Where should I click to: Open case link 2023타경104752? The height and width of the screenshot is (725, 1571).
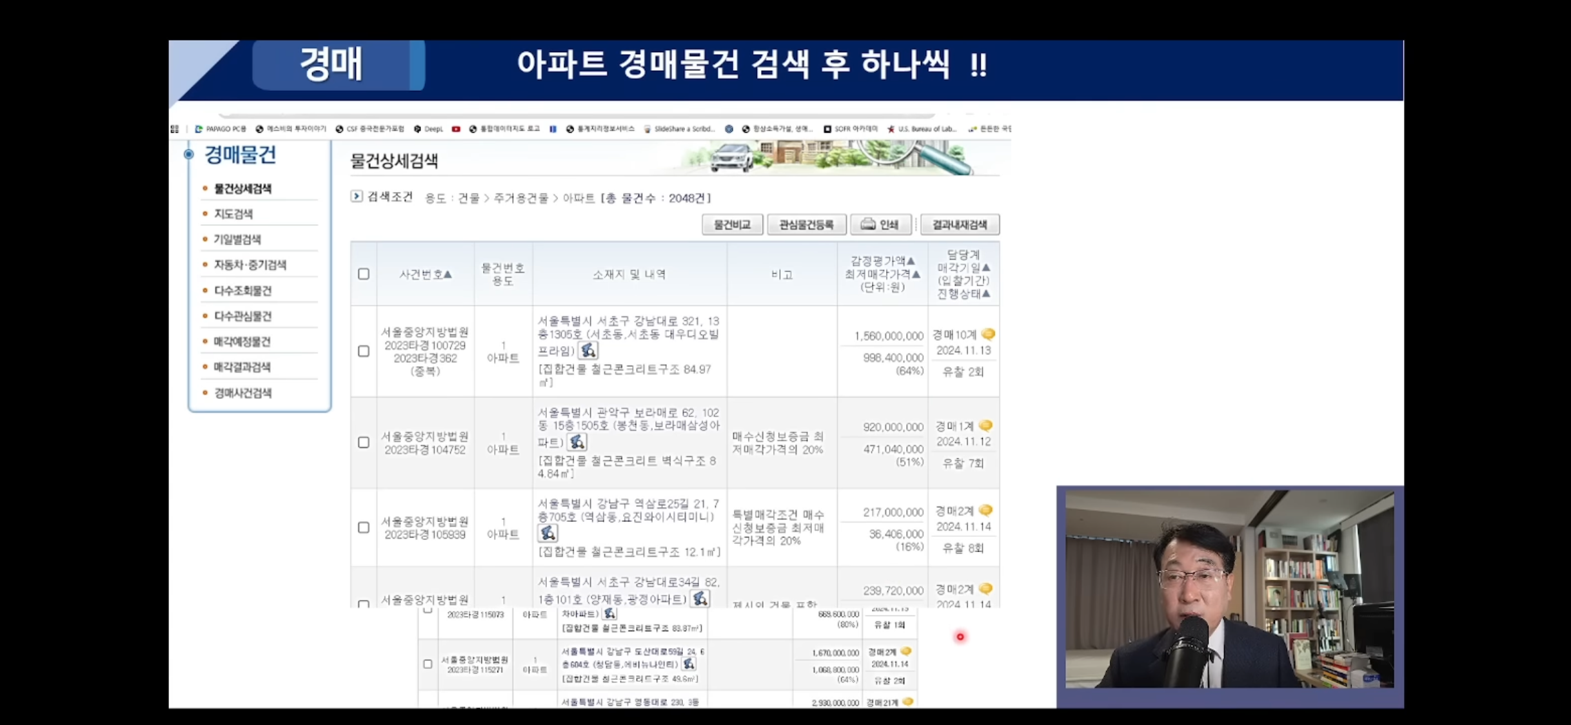[x=425, y=450]
